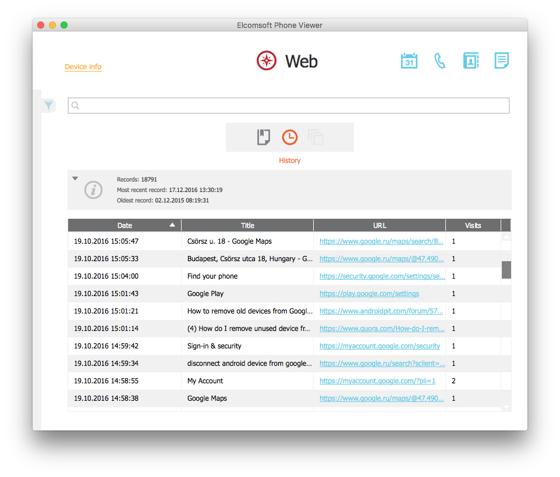
Task: Switch to the Bookmarks view icon
Action: click(264, 137)
